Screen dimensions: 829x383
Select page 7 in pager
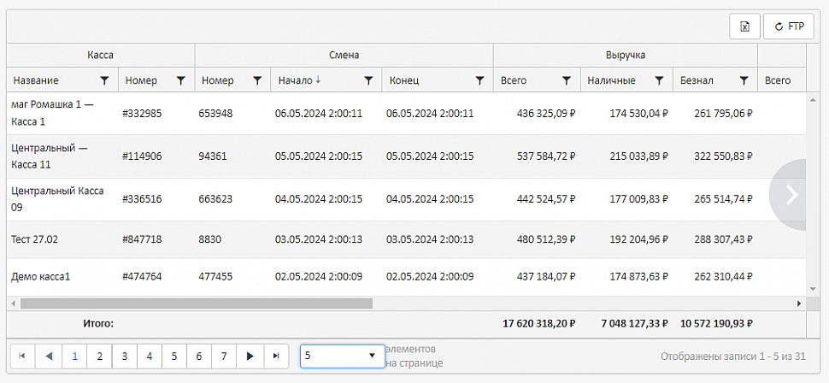click(x=224, y=356)
